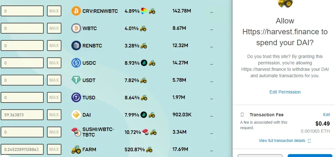Click the DAI amount input field

tap(22, 115)
